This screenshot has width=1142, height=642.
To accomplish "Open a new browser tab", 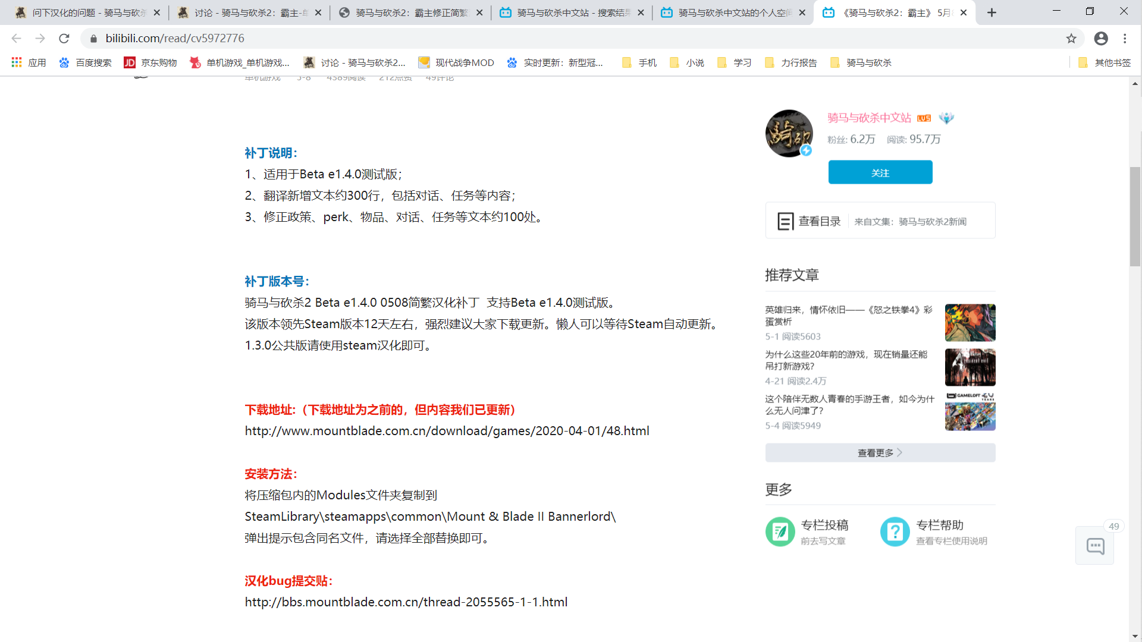I will coord(992,12).
